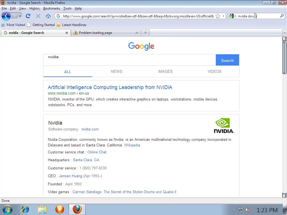
Task: Open Carmen Sandiego: The Secret of the Stolen Drums link
Action: click(x=114, y=192)
